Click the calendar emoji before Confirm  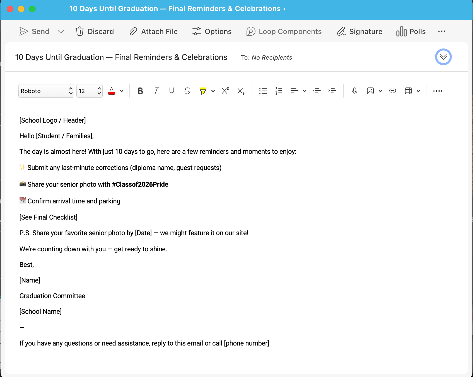(x=23, y=200)
